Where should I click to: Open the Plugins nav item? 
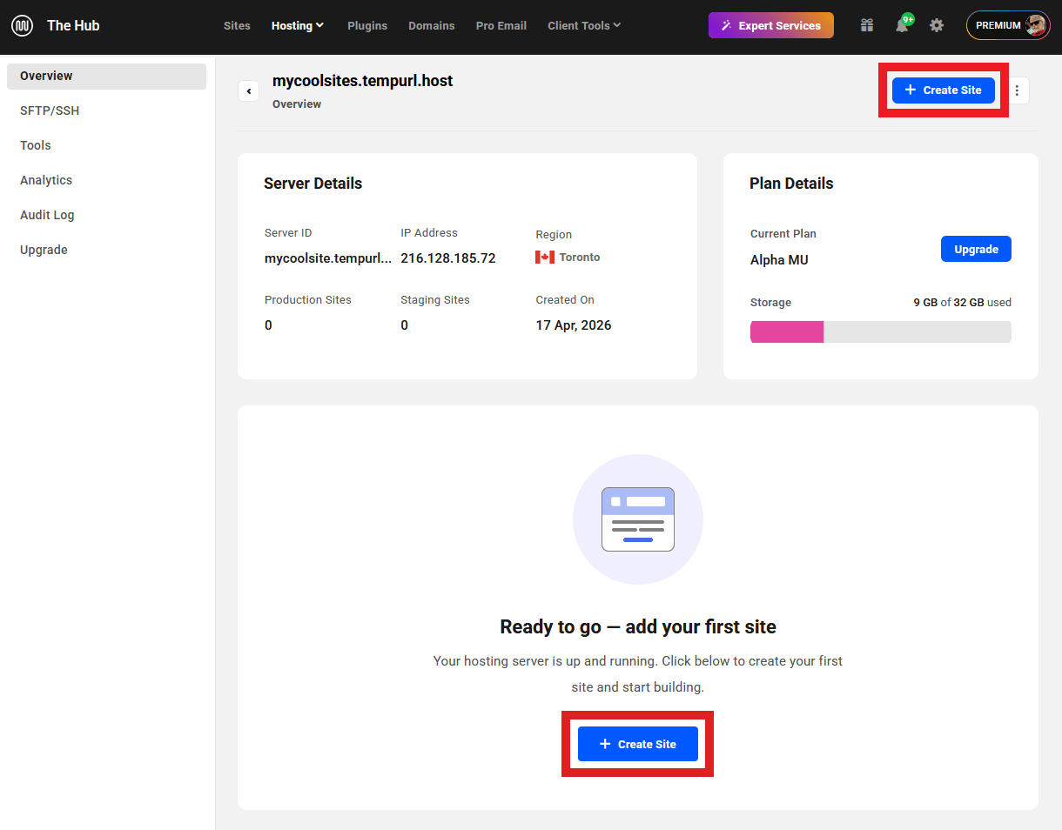367,25
